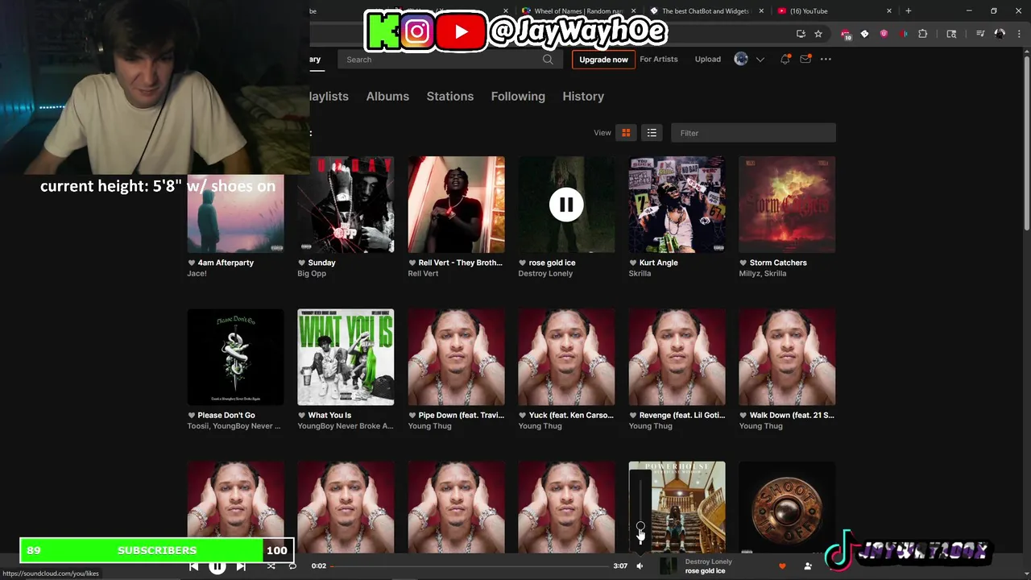Open the Pipe Down cover art
The width and height of the screenshot is (1031, 580).
pyautogui.click(x=456, y=357)
